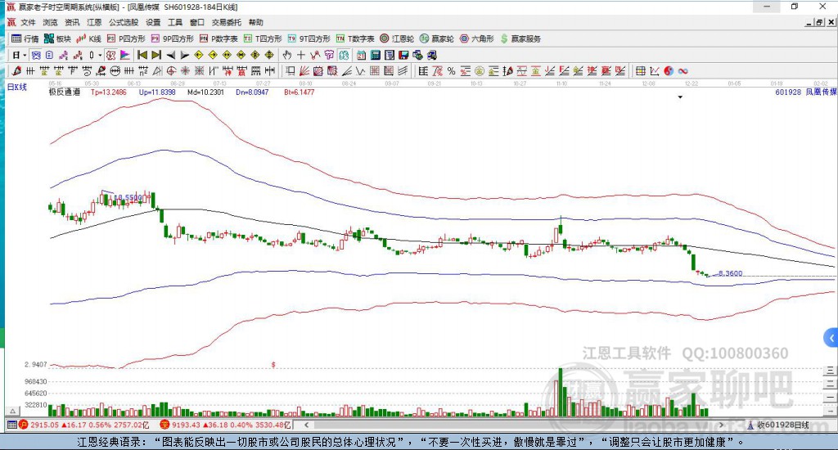Open the 交易委托 menu
The width and height of the screenshot is (838, 450).
pos(226,22)
